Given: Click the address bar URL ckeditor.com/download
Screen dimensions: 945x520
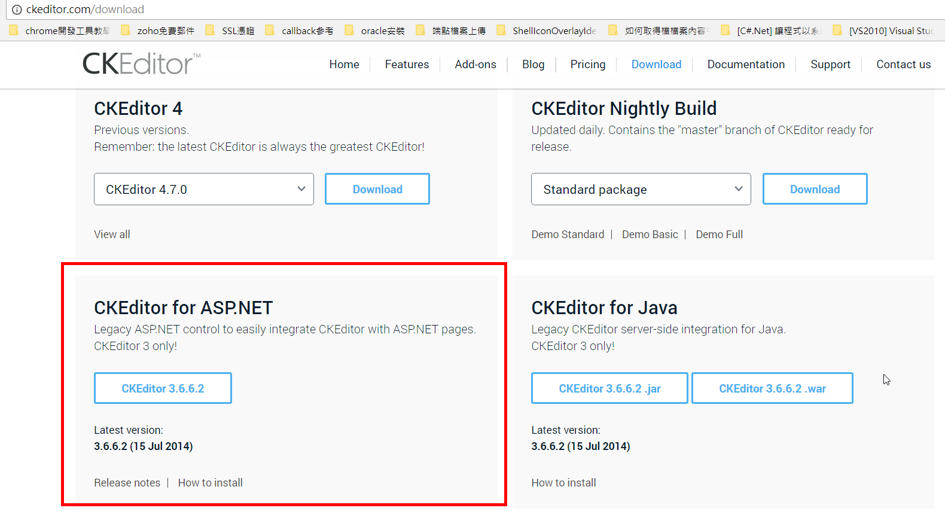Looking at the screenshot, I should [x=85, y=10].
